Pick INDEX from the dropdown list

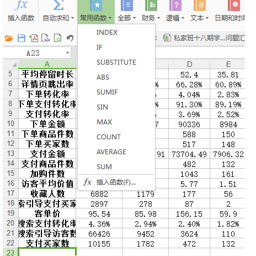tap(107, 33)
